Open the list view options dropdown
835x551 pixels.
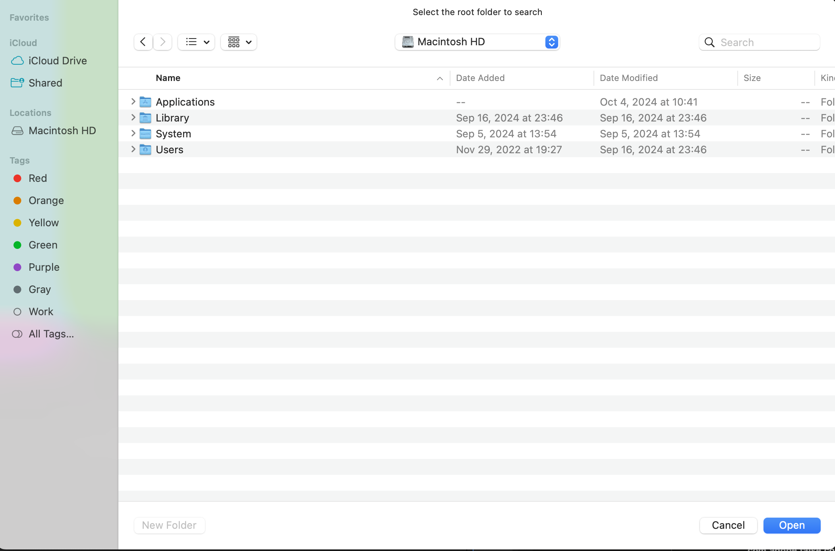coord(196,42)
